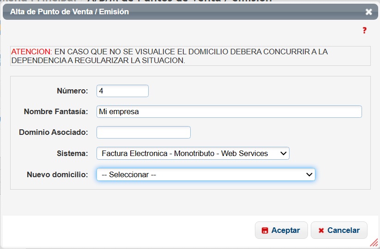Click the 'Dominio Asociado:' label
The width and height of the screenshot is (380, 249).
click(53, 133)
